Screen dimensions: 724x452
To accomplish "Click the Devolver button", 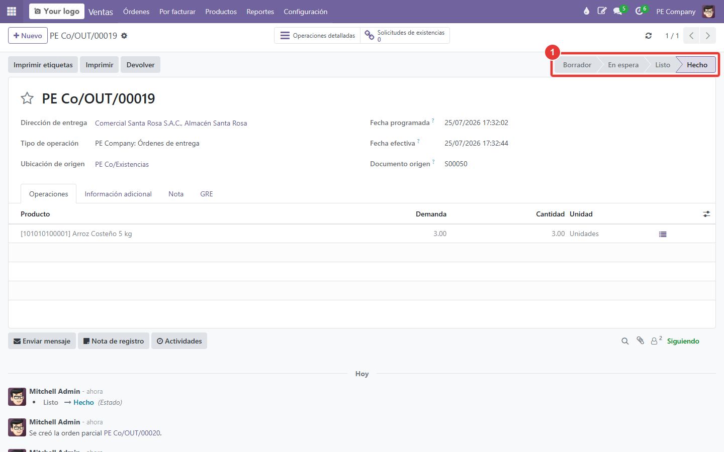I will click(x=140, y=65).
